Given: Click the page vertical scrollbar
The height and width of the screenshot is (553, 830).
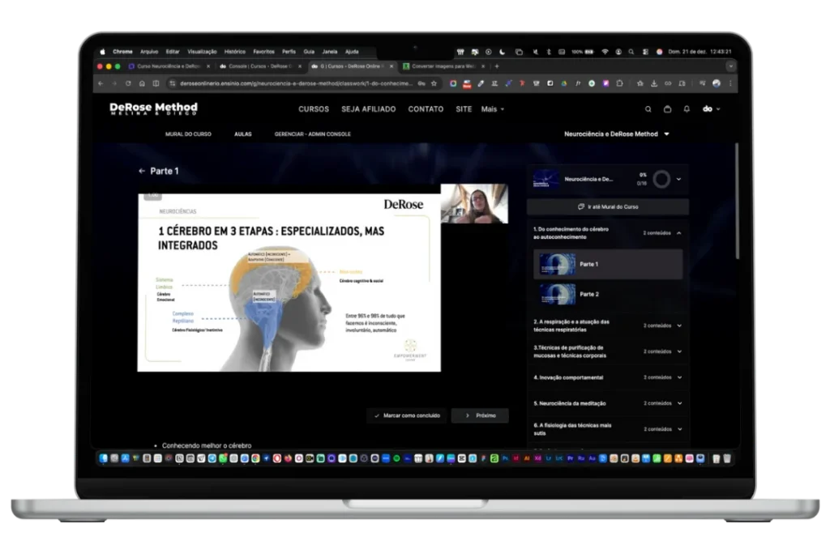Looking at the screenshot, I should point(736,201).
